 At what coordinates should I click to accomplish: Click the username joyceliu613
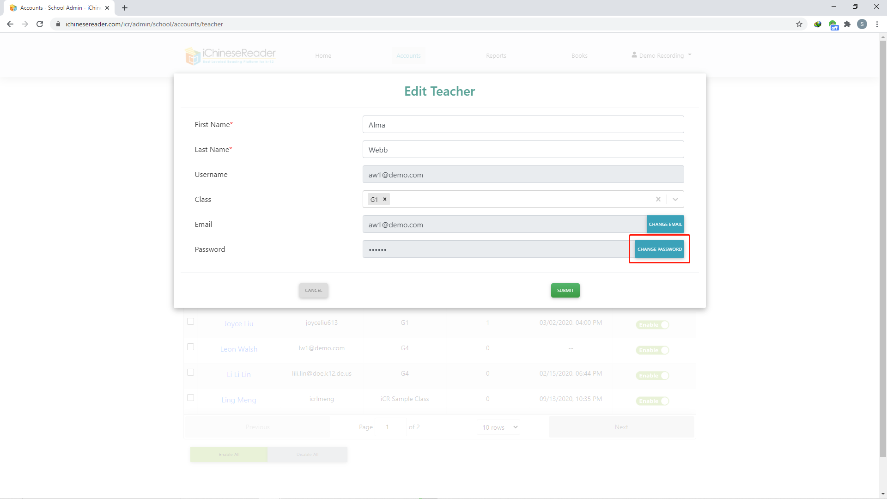point(322,323)
